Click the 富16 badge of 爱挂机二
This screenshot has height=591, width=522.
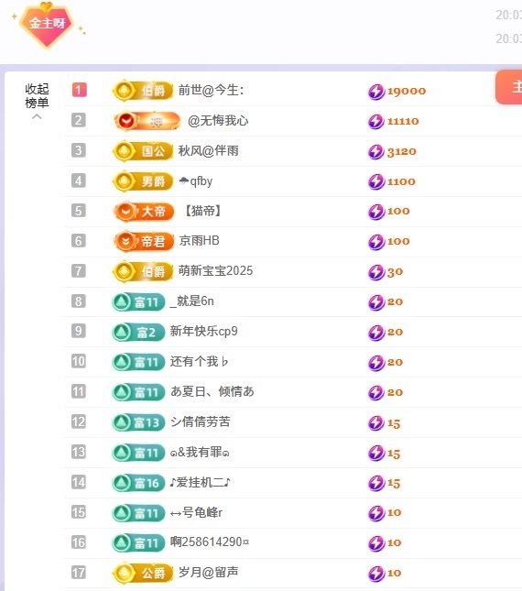tap(138, 483)
